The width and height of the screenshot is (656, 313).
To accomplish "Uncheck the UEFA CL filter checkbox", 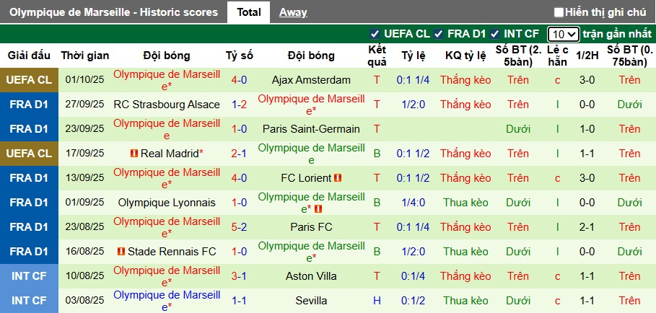I will pyautogui.click(x=375, y=34).
